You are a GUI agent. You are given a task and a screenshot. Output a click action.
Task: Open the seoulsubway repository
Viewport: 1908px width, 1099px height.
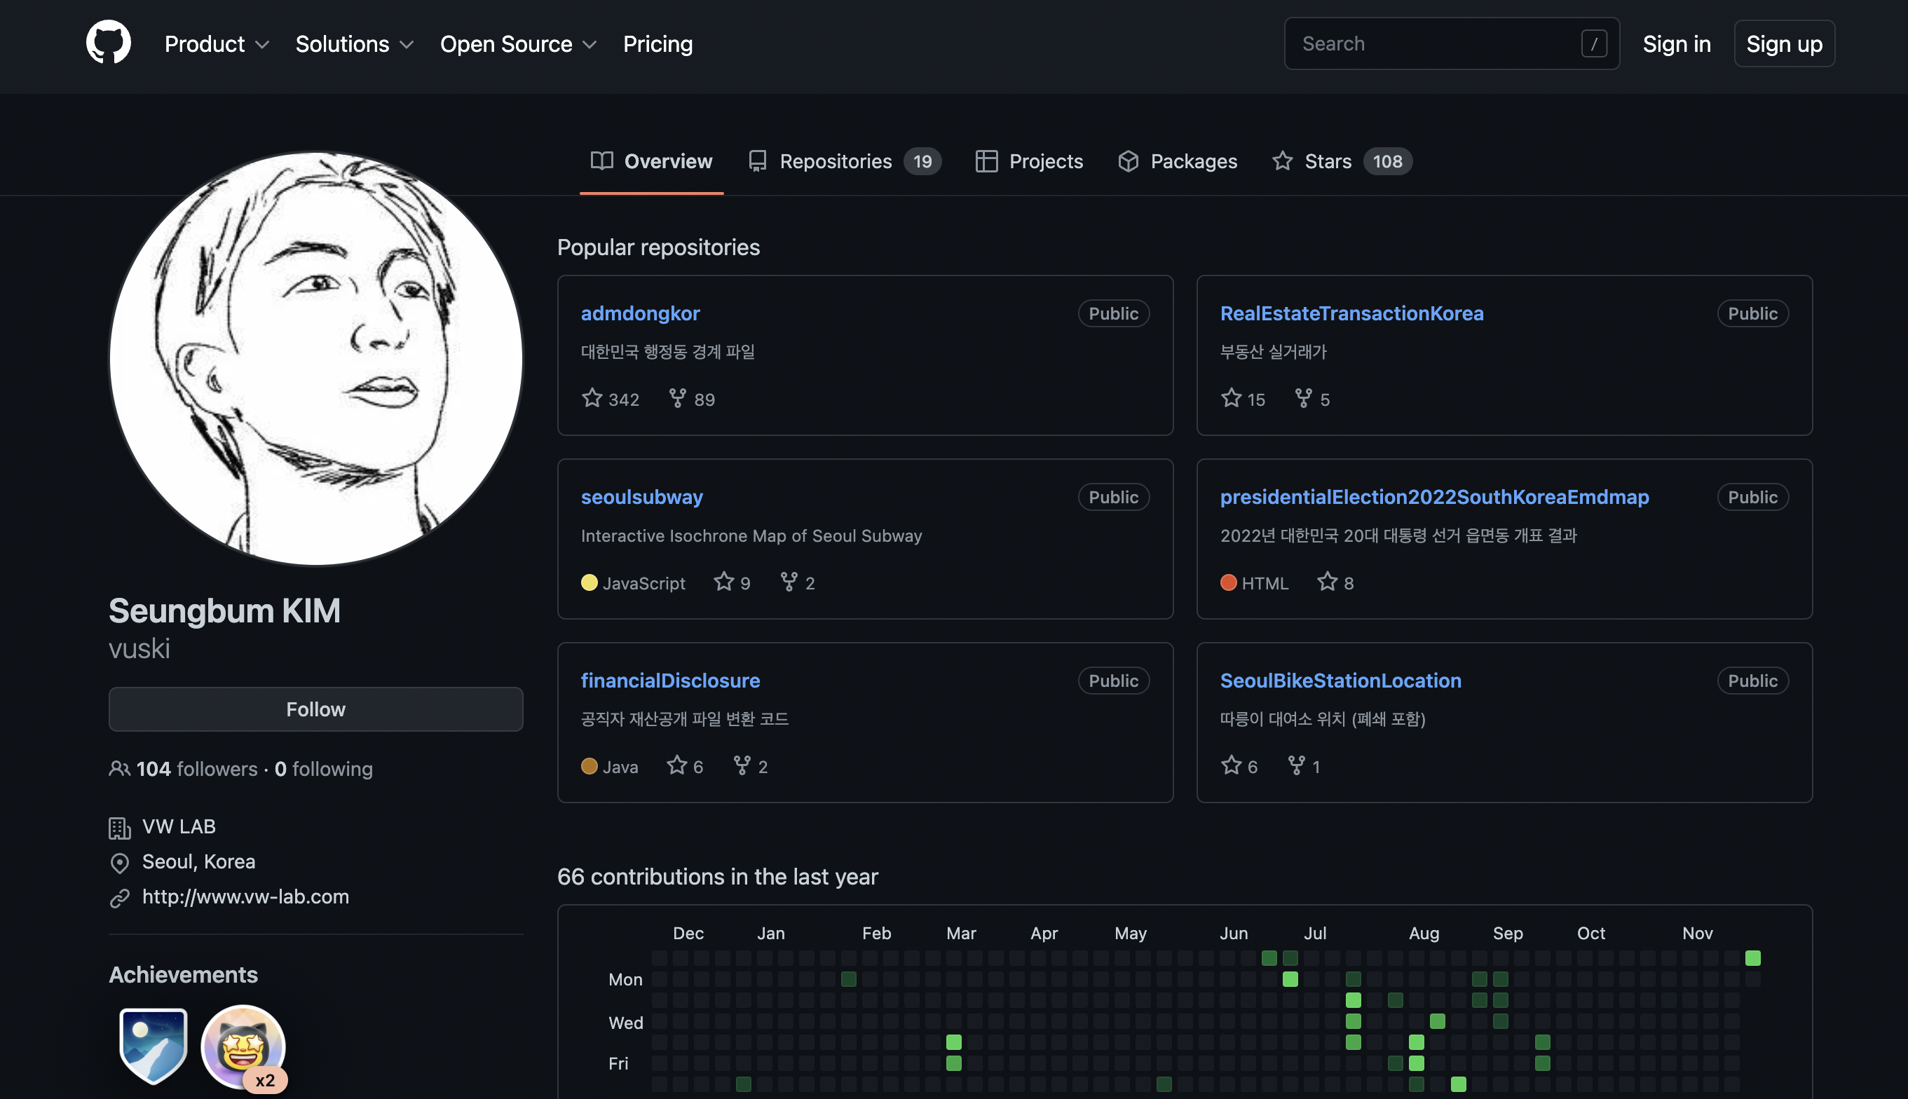[641, 497]
